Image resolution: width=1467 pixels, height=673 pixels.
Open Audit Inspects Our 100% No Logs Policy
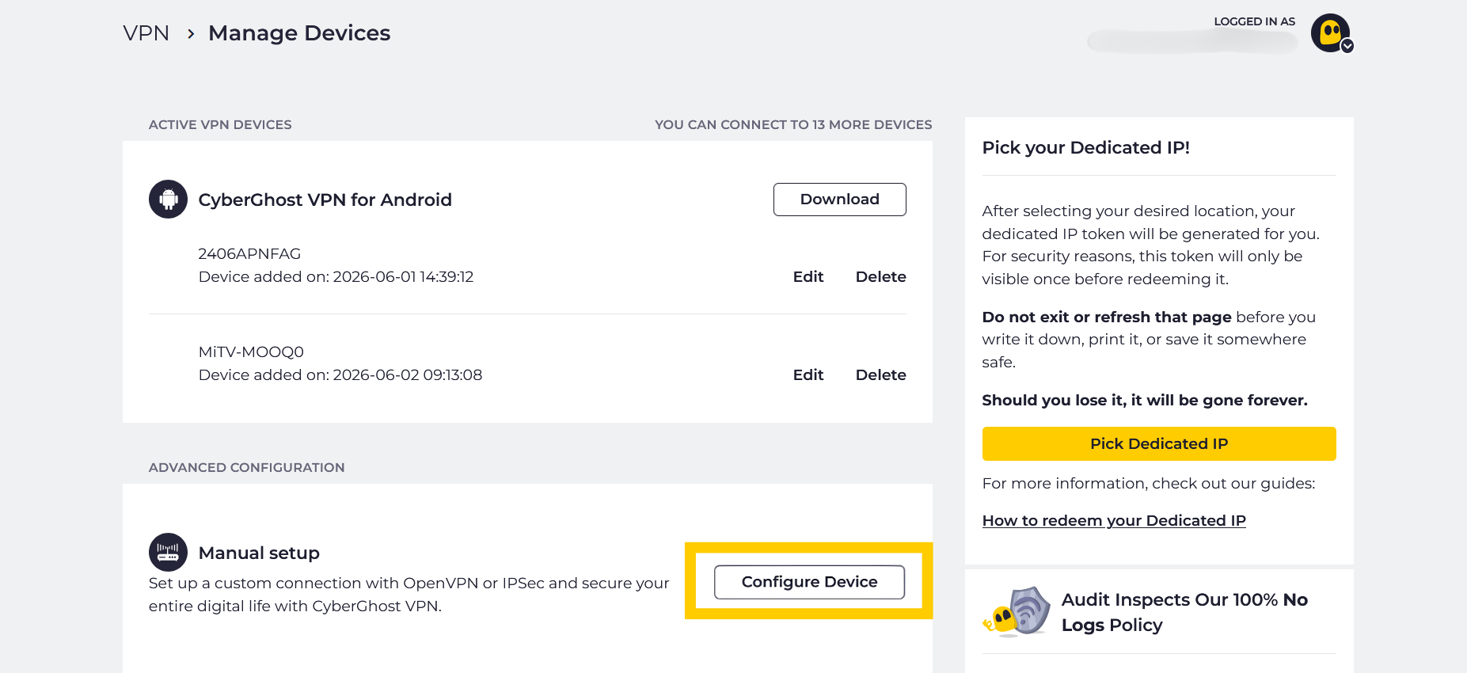point(1184,612)
